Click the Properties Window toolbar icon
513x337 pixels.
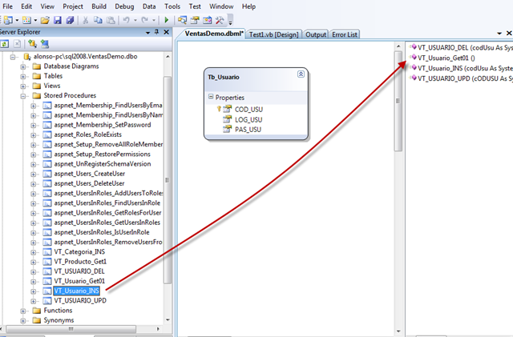coord(195,20)
